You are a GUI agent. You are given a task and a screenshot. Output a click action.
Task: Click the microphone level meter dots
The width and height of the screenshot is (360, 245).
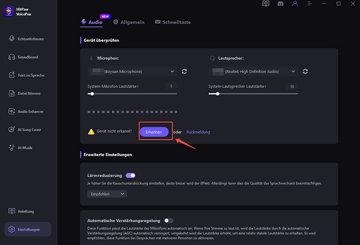[x=132, y=112]
